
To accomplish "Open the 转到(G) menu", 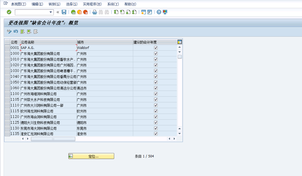I will point(55,4).
